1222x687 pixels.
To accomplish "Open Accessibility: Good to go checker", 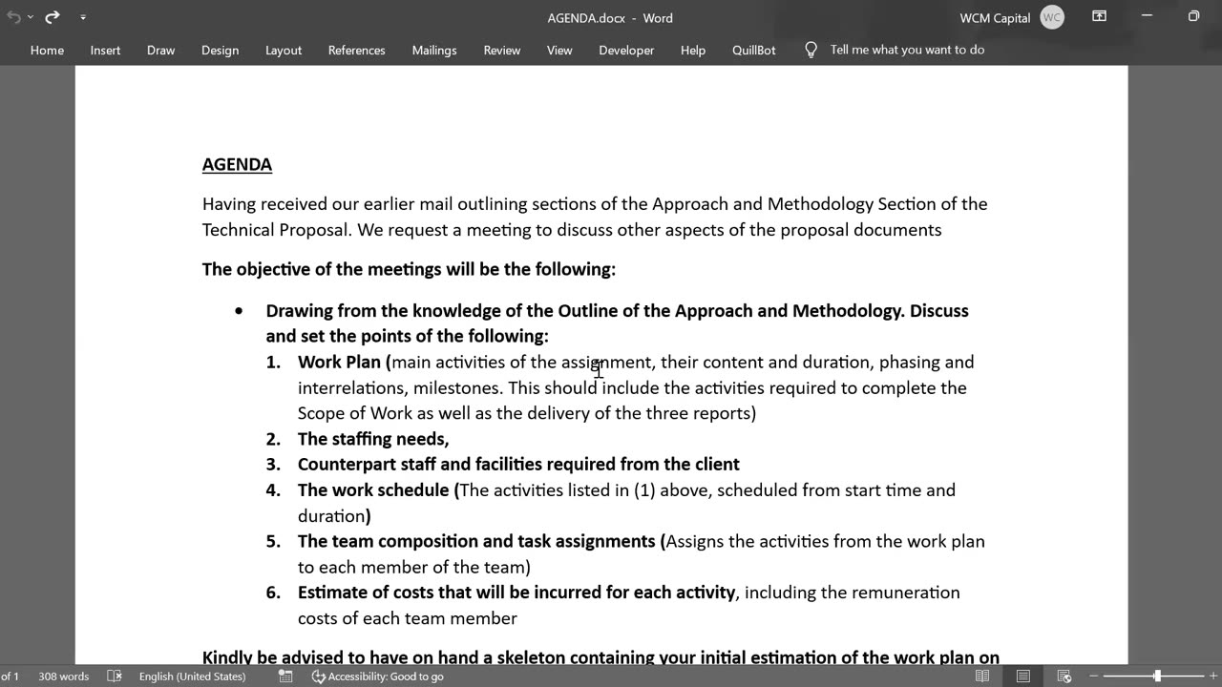I will click(x=378, y=676).
